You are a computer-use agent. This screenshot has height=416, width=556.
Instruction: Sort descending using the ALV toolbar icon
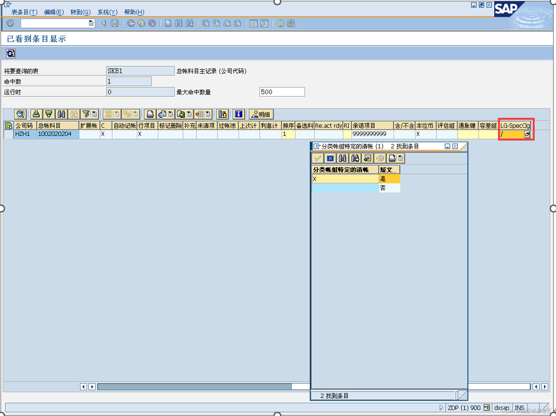[x=49, y=114]
